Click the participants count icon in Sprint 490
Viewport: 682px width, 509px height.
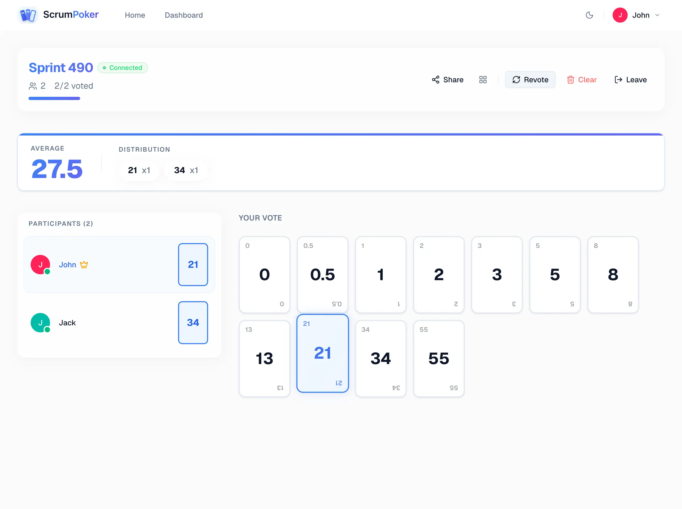pyautogui.click(x=33, y=86)
